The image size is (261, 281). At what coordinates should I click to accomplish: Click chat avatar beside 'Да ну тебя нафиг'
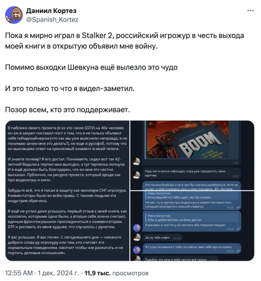137,238
